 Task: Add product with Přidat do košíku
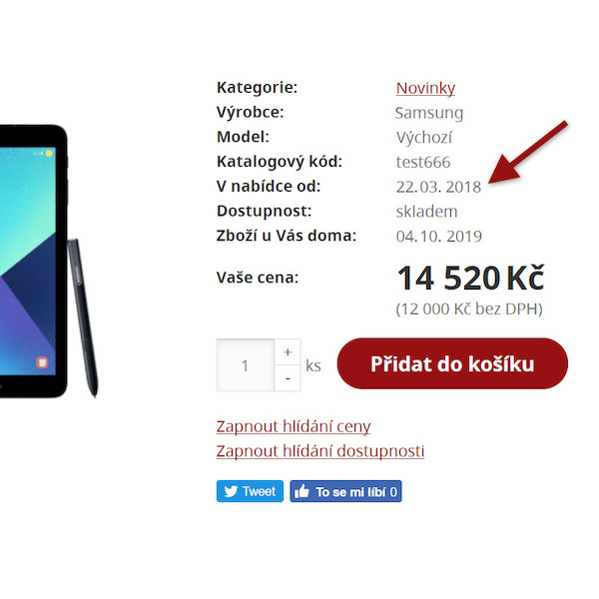point(452,363)
